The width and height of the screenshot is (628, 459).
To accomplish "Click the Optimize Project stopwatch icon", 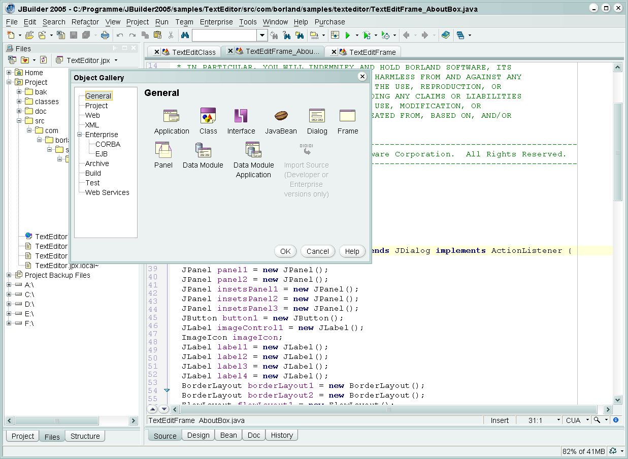I will coord(386,35).
